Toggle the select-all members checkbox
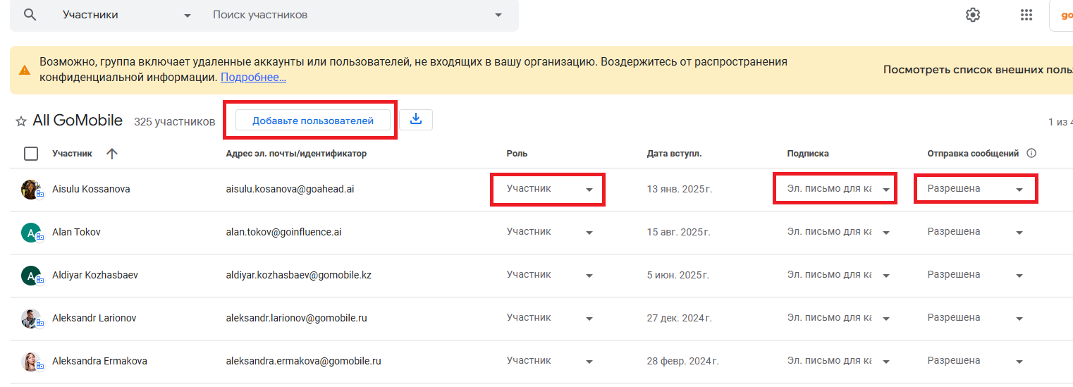This screenshot has width=1073, height=387. 31,154
